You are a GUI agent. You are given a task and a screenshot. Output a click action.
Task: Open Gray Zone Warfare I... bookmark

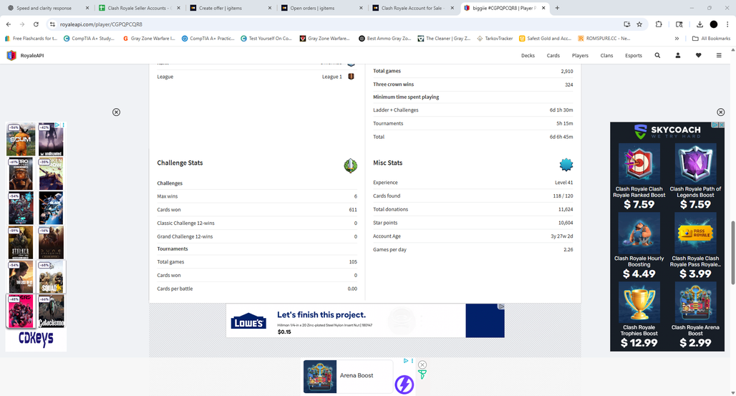149,39
